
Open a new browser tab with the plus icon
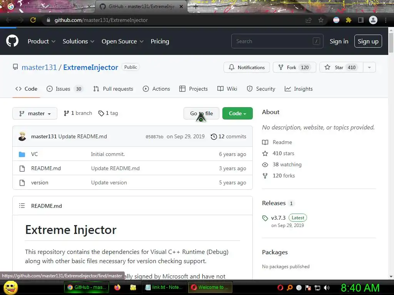coord(196,7)
